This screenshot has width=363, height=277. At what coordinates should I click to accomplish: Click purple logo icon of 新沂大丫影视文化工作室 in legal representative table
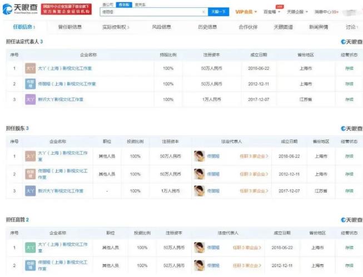(31, 99)
